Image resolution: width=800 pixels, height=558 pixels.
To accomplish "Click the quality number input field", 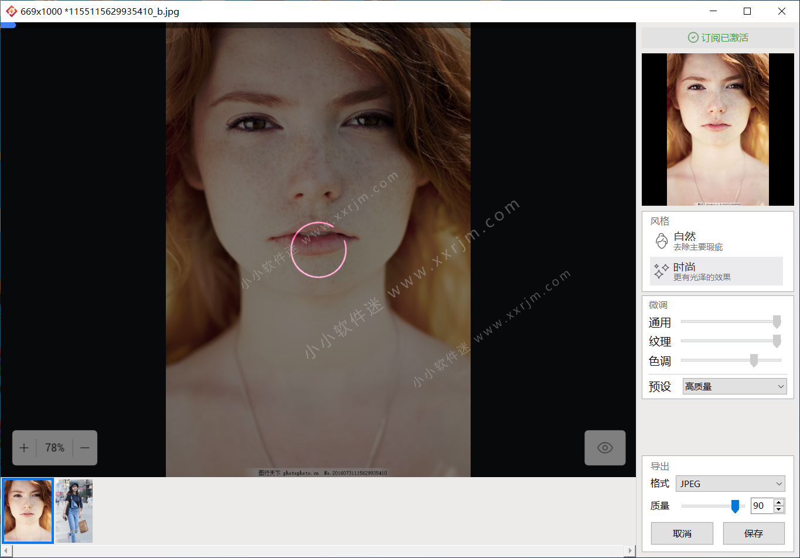I will pyautogui.click(x=762, y=506).
